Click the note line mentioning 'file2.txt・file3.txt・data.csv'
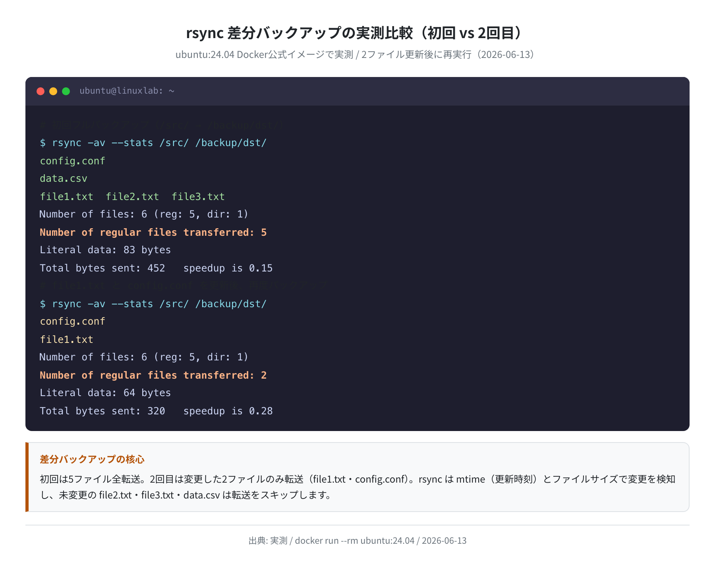The height and width of the screenshot is (562, 715). coord(187,495)
